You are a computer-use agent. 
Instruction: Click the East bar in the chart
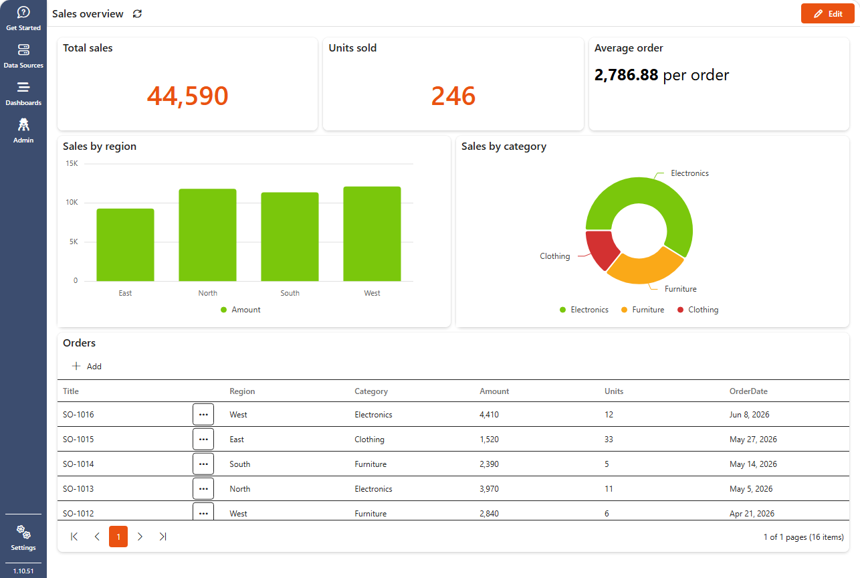pyautogui.click(x=125, y=245)
